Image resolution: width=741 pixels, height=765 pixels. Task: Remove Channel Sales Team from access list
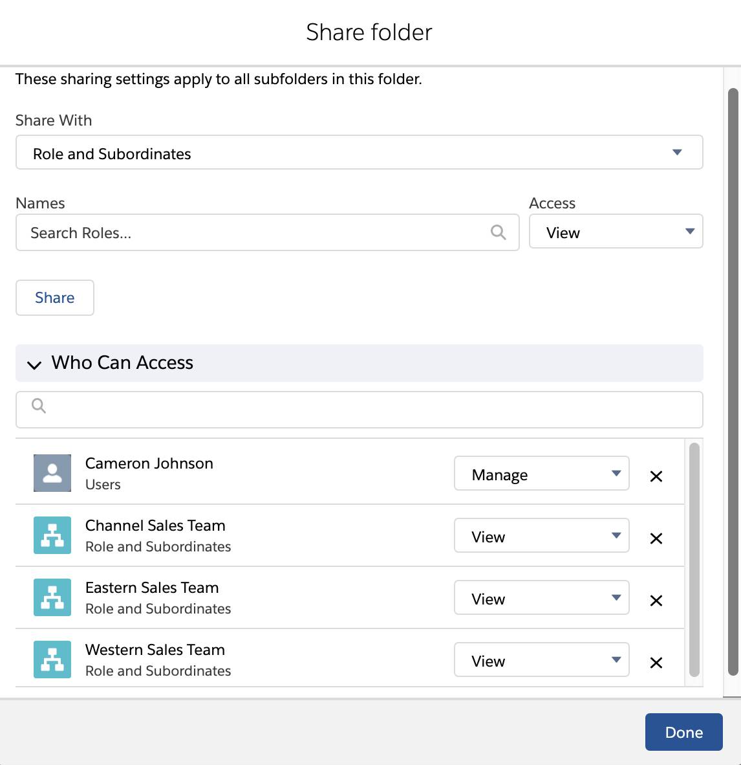coord(656,538)
